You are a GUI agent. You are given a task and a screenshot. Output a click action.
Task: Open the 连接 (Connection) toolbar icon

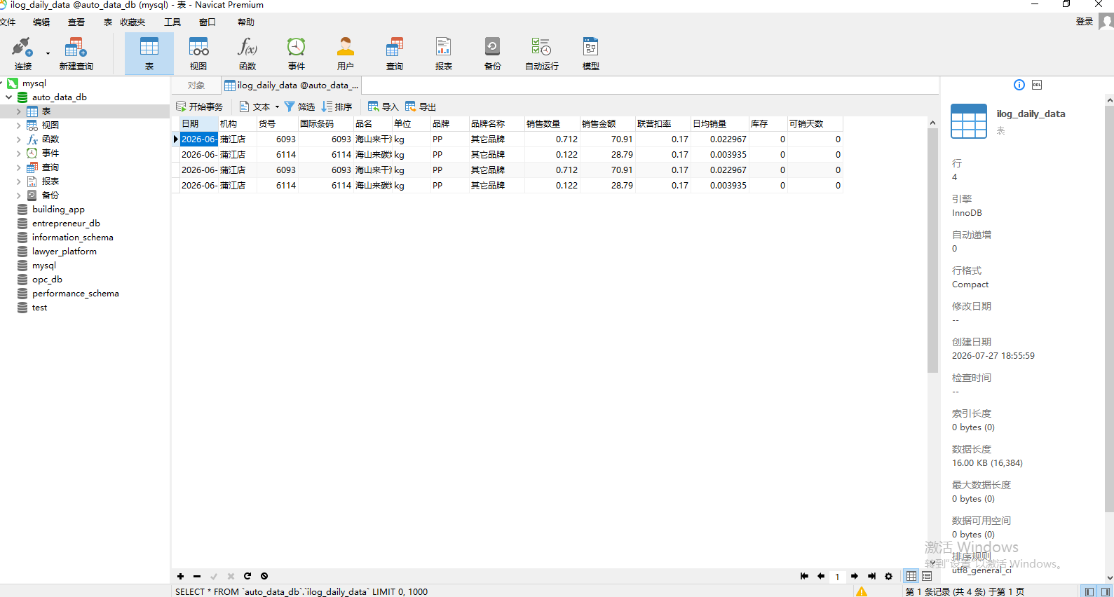pyautogui.click(x=22, y=54)
